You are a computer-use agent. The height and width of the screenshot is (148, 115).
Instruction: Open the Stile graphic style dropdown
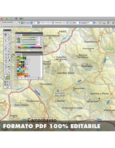click(79, 23)
